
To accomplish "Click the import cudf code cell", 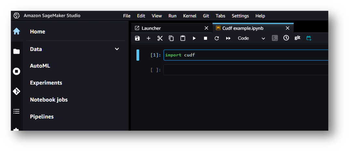I will [x=246, y=55].
